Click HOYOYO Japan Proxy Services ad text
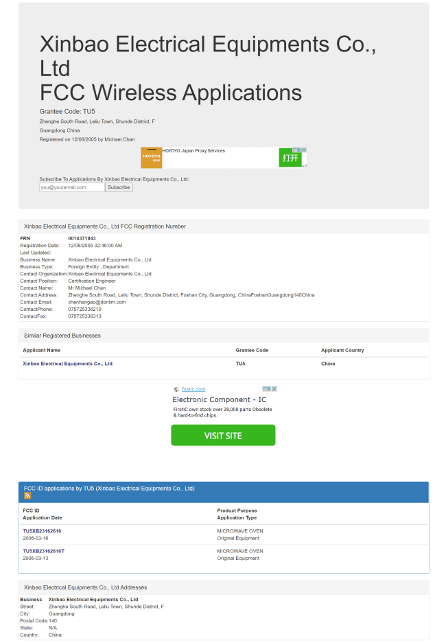 (x=193, y=151)
